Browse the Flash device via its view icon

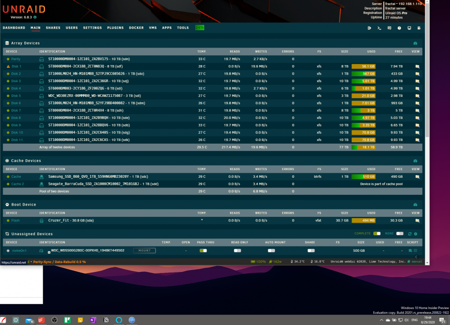click(417, 220)
